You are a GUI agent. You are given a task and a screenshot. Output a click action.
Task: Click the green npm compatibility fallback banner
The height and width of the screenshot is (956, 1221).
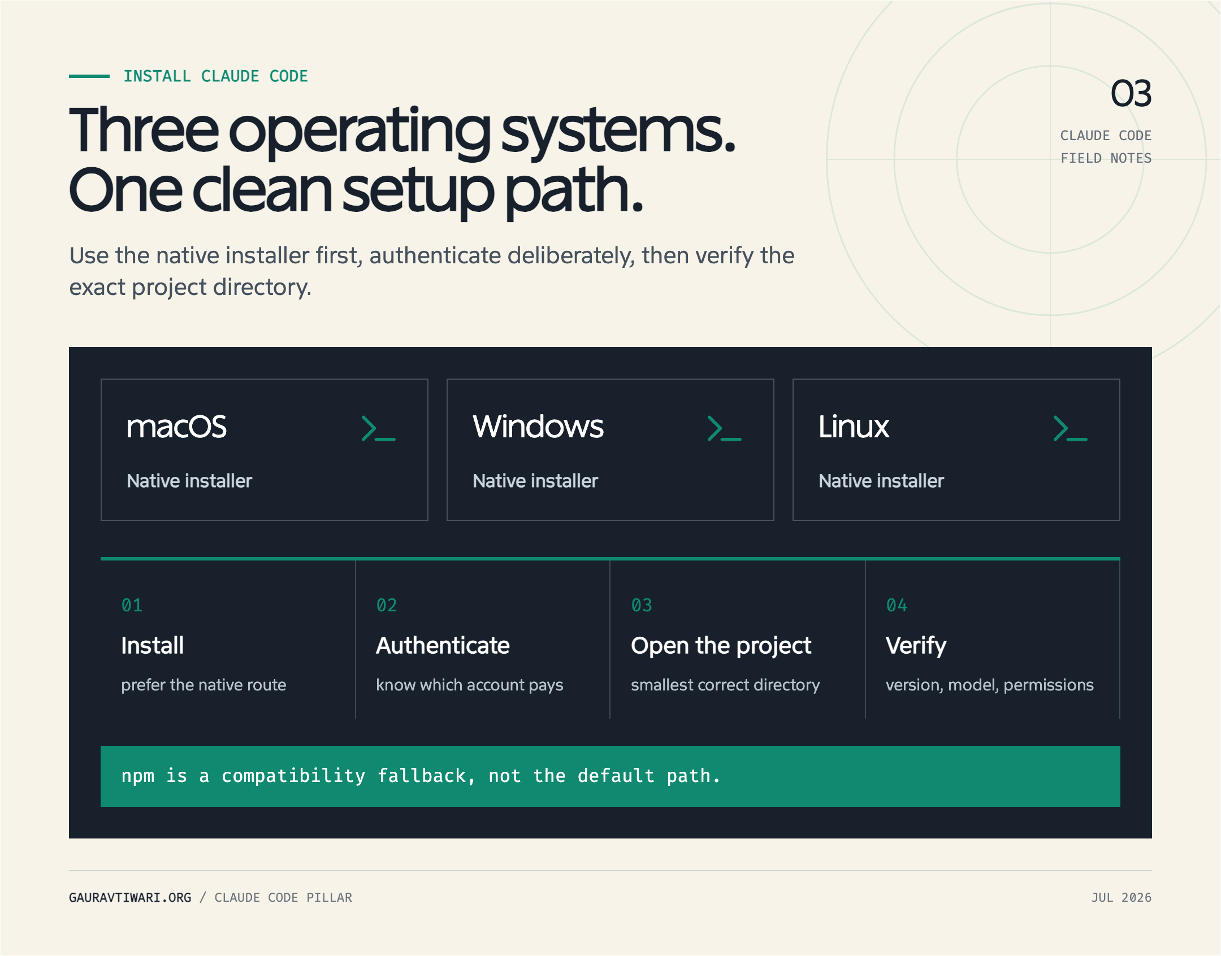point(610,776)
